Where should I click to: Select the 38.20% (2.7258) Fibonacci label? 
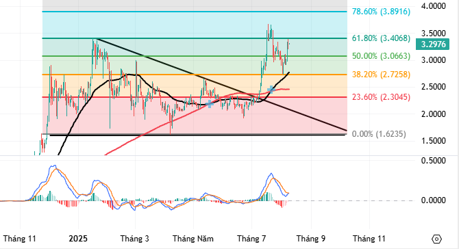pyautogui.click(x=381, y=75)
